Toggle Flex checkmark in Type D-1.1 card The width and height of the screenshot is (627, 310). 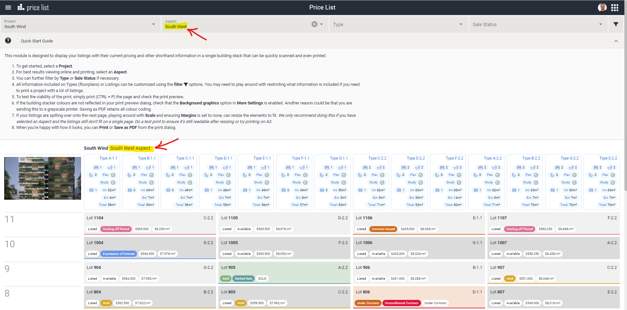coord(229,175)
